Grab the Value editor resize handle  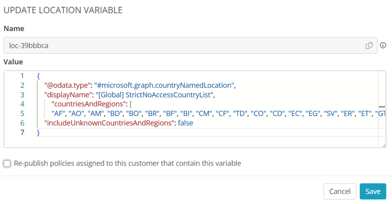[384, 146]
